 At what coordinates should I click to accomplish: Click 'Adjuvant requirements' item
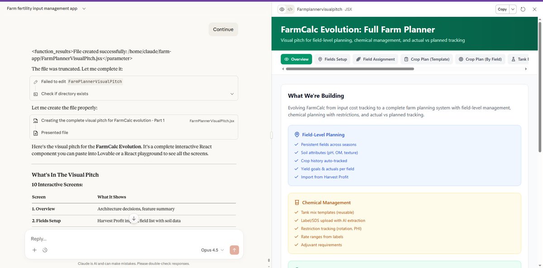click(x=321, y=245)
